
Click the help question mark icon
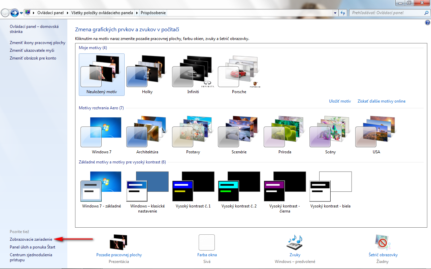(428, 23)
